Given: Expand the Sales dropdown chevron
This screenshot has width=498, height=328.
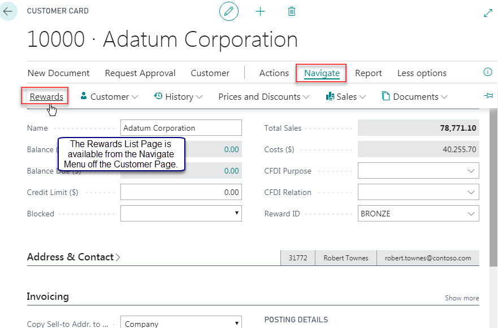Looking at the screenshot, I should click(x=362, y=97).
